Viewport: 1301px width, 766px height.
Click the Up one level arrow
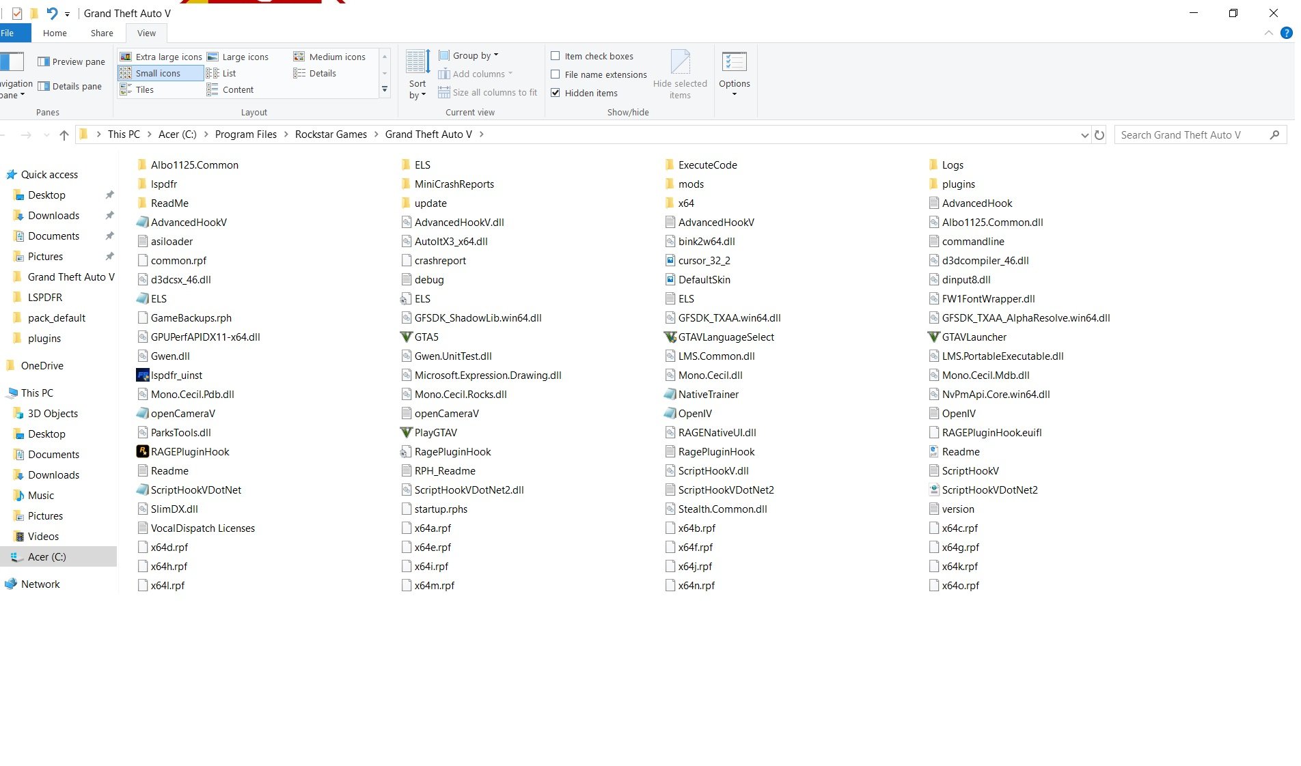pyautogui.click(x=64, y=135)
